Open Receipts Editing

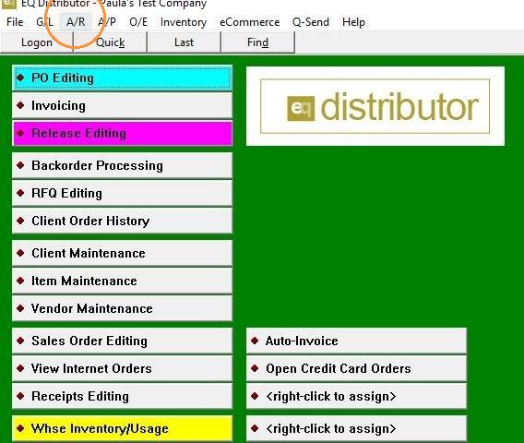tap(122, 396)
